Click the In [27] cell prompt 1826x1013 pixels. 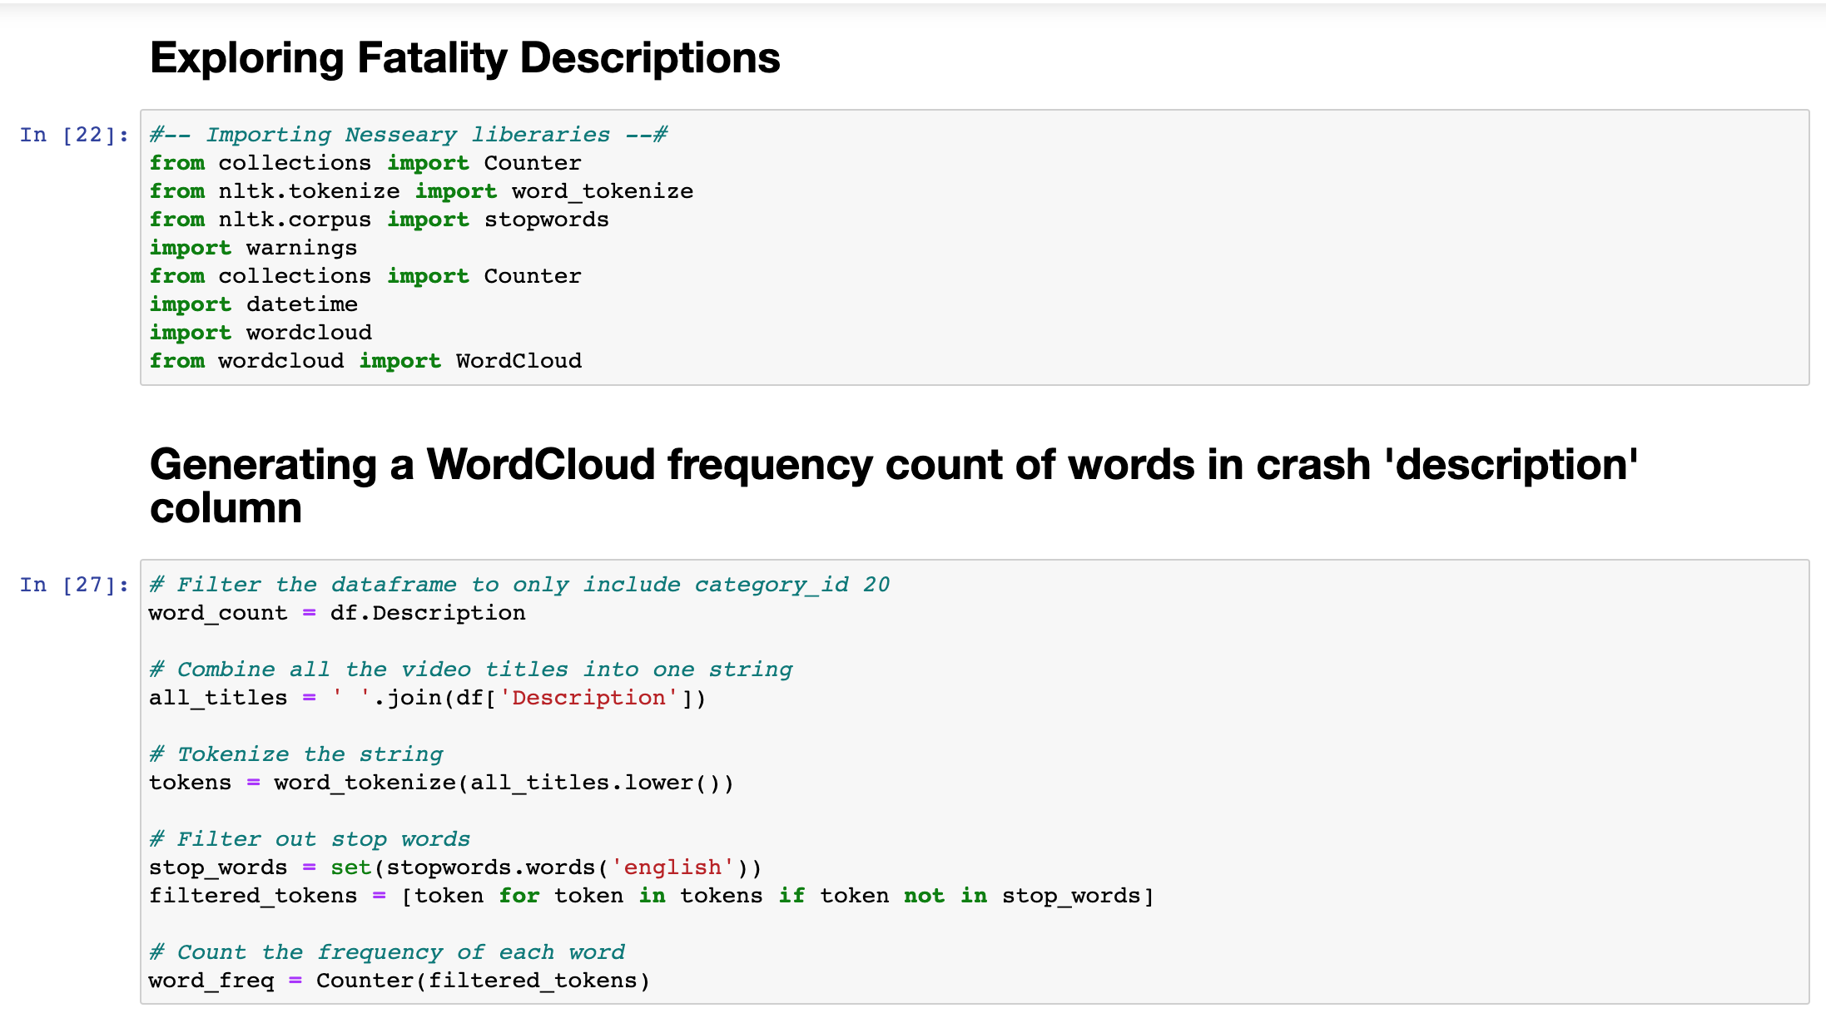pos(73,585)
